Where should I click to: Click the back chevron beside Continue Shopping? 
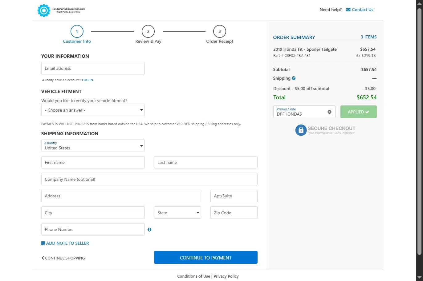[43, 258]
